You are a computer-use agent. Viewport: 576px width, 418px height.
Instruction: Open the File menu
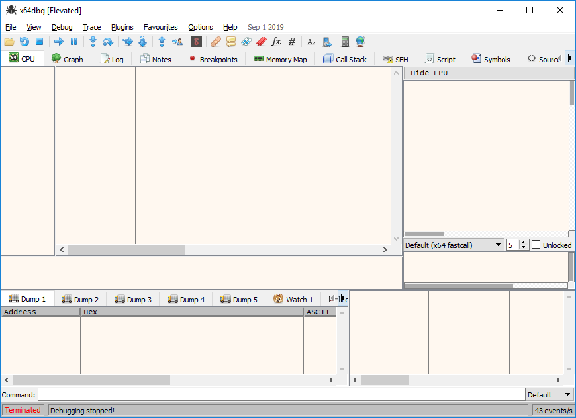coord(11,27)
